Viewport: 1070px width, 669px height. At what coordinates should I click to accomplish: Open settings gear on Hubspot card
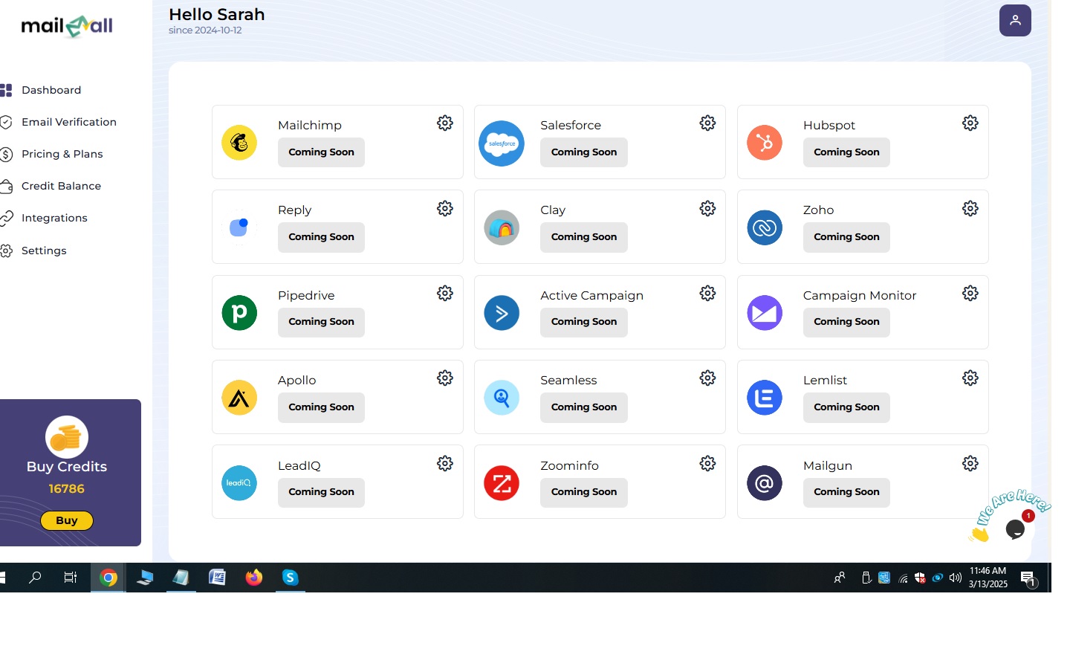tap(970, 123)
